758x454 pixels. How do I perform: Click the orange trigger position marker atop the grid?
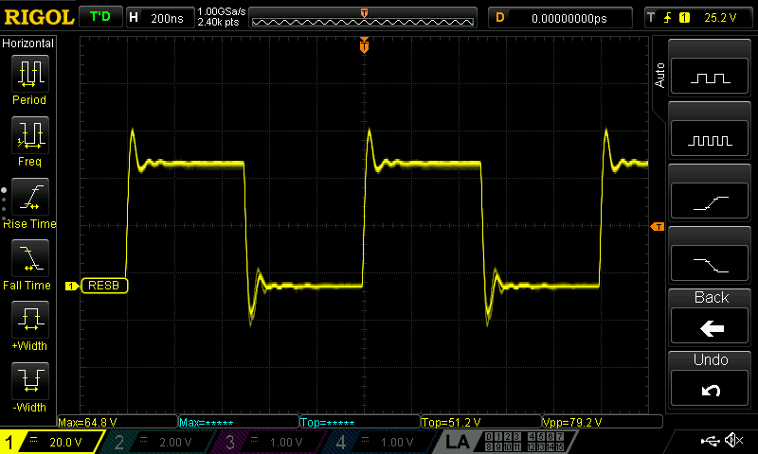click(364, 45)
